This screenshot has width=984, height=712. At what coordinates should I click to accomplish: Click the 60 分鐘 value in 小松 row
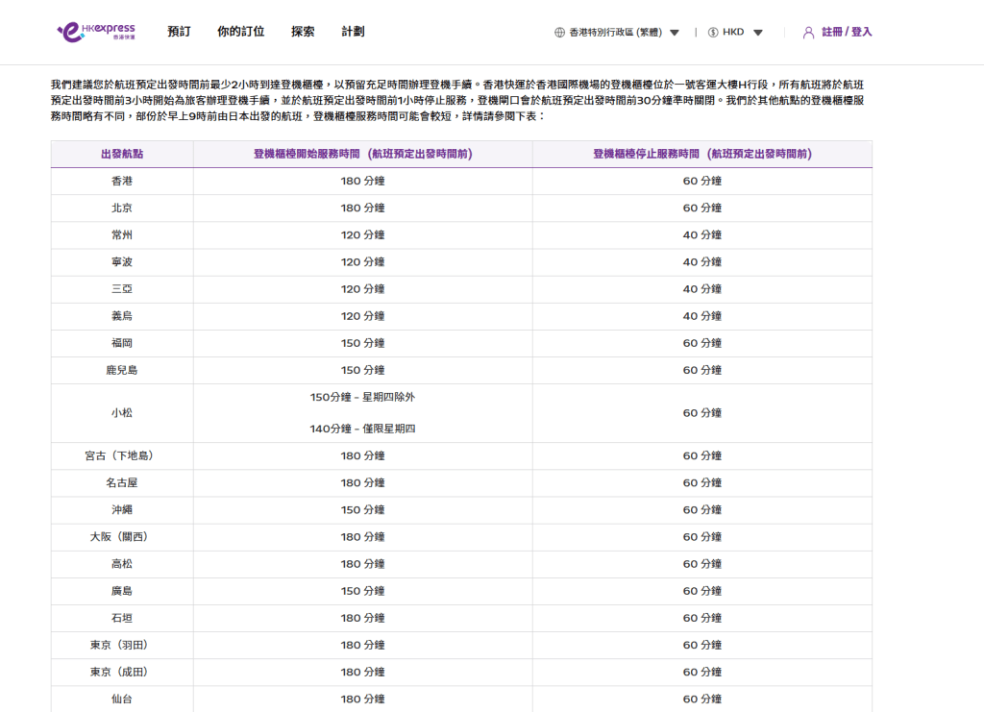[702, 413]
